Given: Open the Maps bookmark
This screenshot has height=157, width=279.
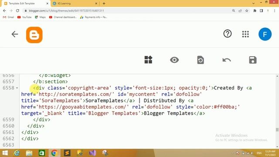Looking at the screenshot, I should pos(40,17).
